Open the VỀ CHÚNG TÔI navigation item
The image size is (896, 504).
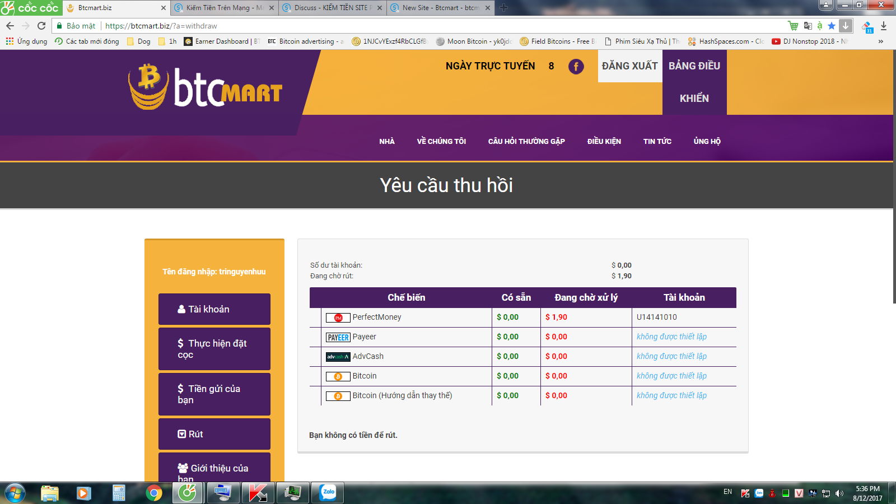click(x=441, y=141)
